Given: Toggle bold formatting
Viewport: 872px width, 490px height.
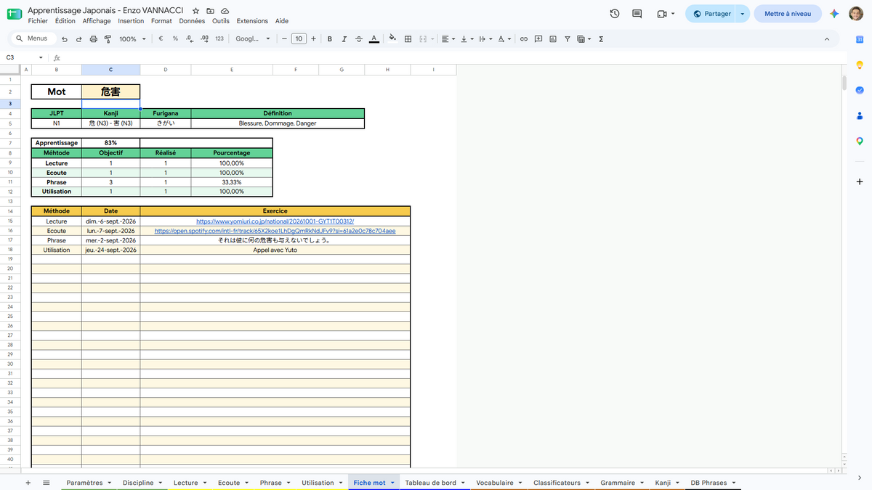Looking at the screenshot, I should click(x=330, y=39).
